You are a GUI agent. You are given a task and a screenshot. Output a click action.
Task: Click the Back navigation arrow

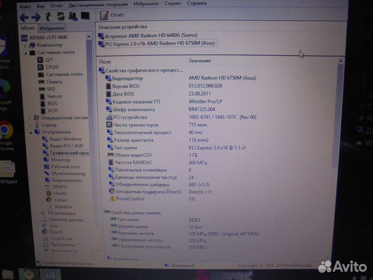[24, 17]
